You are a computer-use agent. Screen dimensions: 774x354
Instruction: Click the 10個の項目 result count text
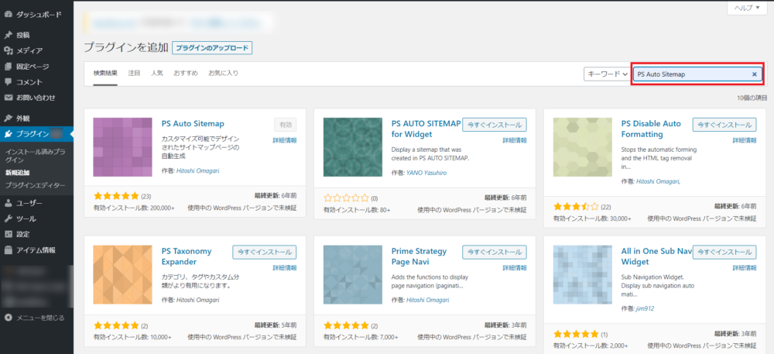pos(752,98)
